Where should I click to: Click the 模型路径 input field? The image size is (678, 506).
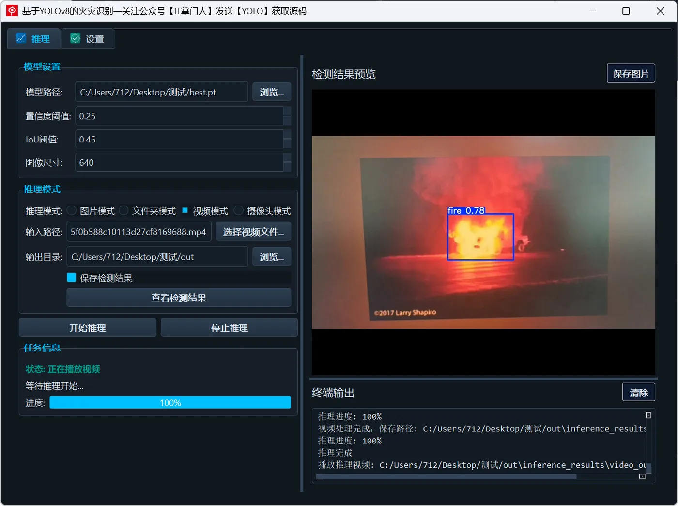pyautogui.click(x=162, y=92)
